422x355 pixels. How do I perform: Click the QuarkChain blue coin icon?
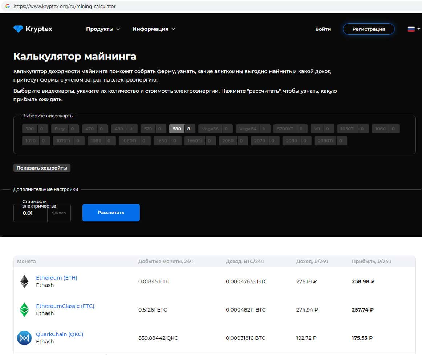tap(24, 338)
